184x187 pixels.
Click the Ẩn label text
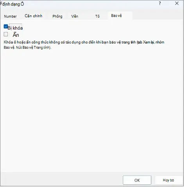(x=16, y=35)
